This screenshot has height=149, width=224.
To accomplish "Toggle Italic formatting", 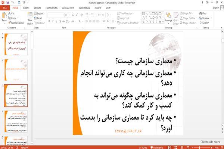I will pos(53,21).
